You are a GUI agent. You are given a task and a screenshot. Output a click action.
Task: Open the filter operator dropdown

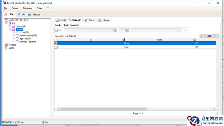tap(127, 30)
